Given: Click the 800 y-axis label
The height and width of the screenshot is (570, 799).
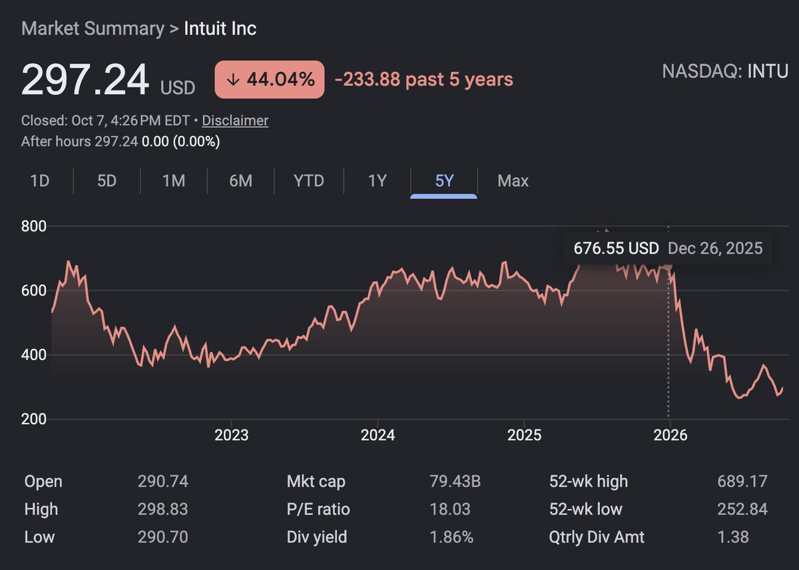Looking at the screenshot, I should 34,226.
